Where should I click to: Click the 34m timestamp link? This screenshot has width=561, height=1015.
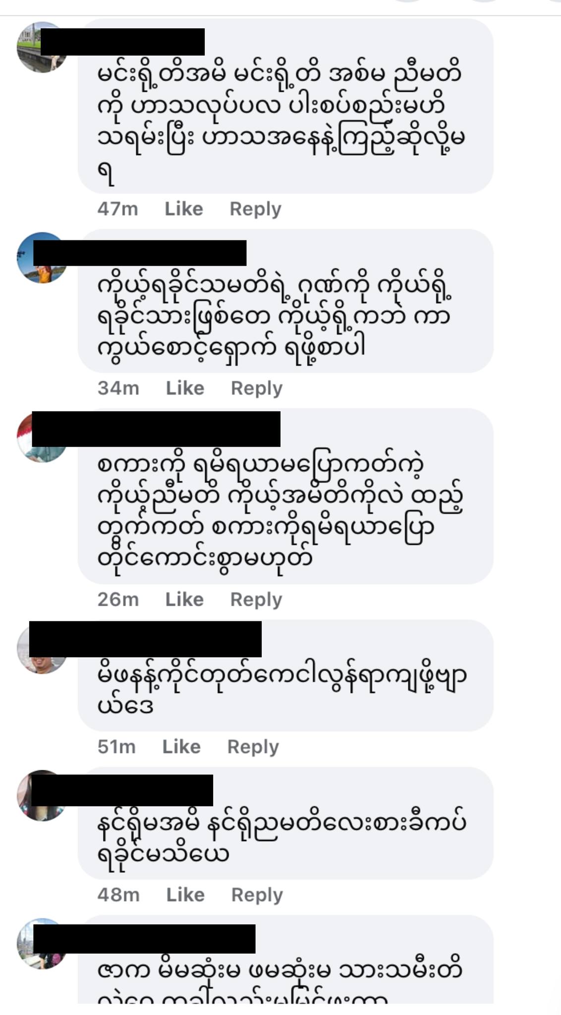tap(118, 388)
